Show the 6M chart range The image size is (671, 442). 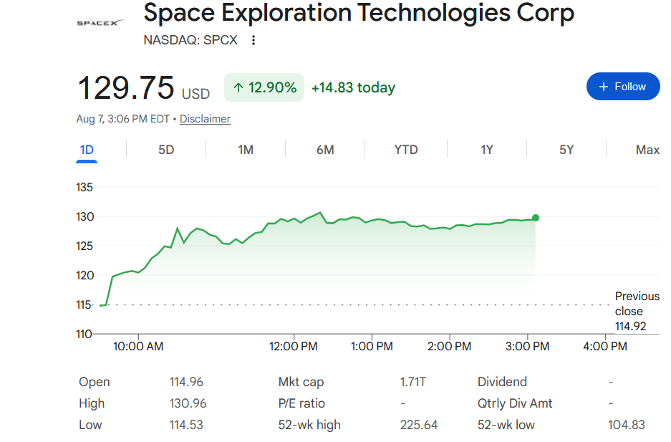[x=325, y=150]
